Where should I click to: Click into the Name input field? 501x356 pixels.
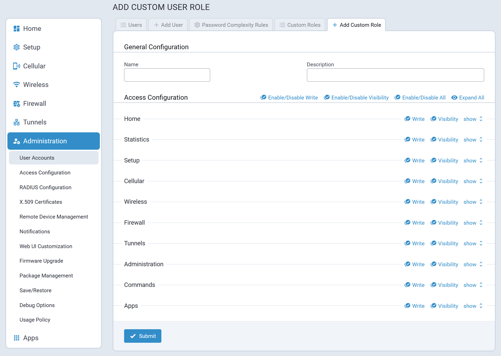point(167,75)
